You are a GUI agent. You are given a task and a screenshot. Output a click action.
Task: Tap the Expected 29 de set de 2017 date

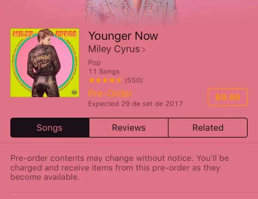pos(136,104)
